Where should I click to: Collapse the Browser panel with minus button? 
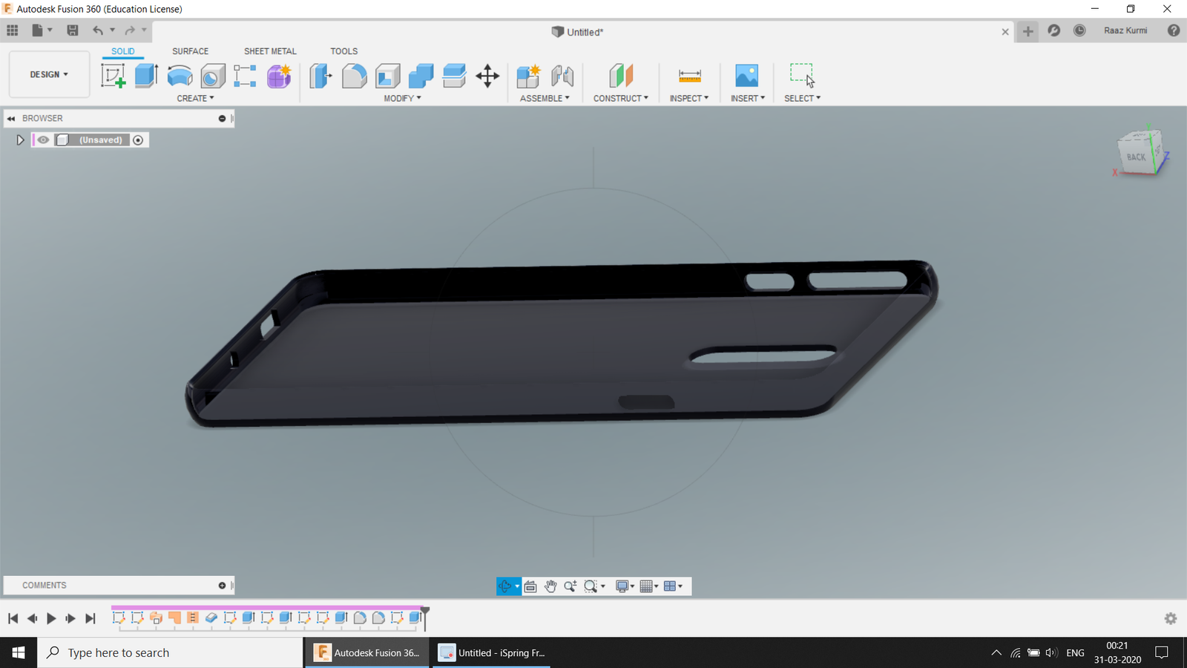click(222, 118)
